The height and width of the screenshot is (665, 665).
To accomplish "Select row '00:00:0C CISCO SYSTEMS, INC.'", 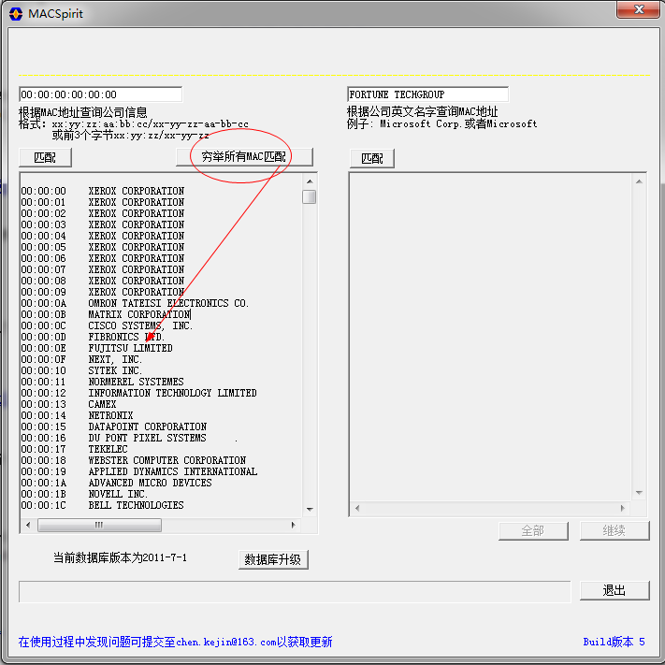I will (x=107, y=326).
